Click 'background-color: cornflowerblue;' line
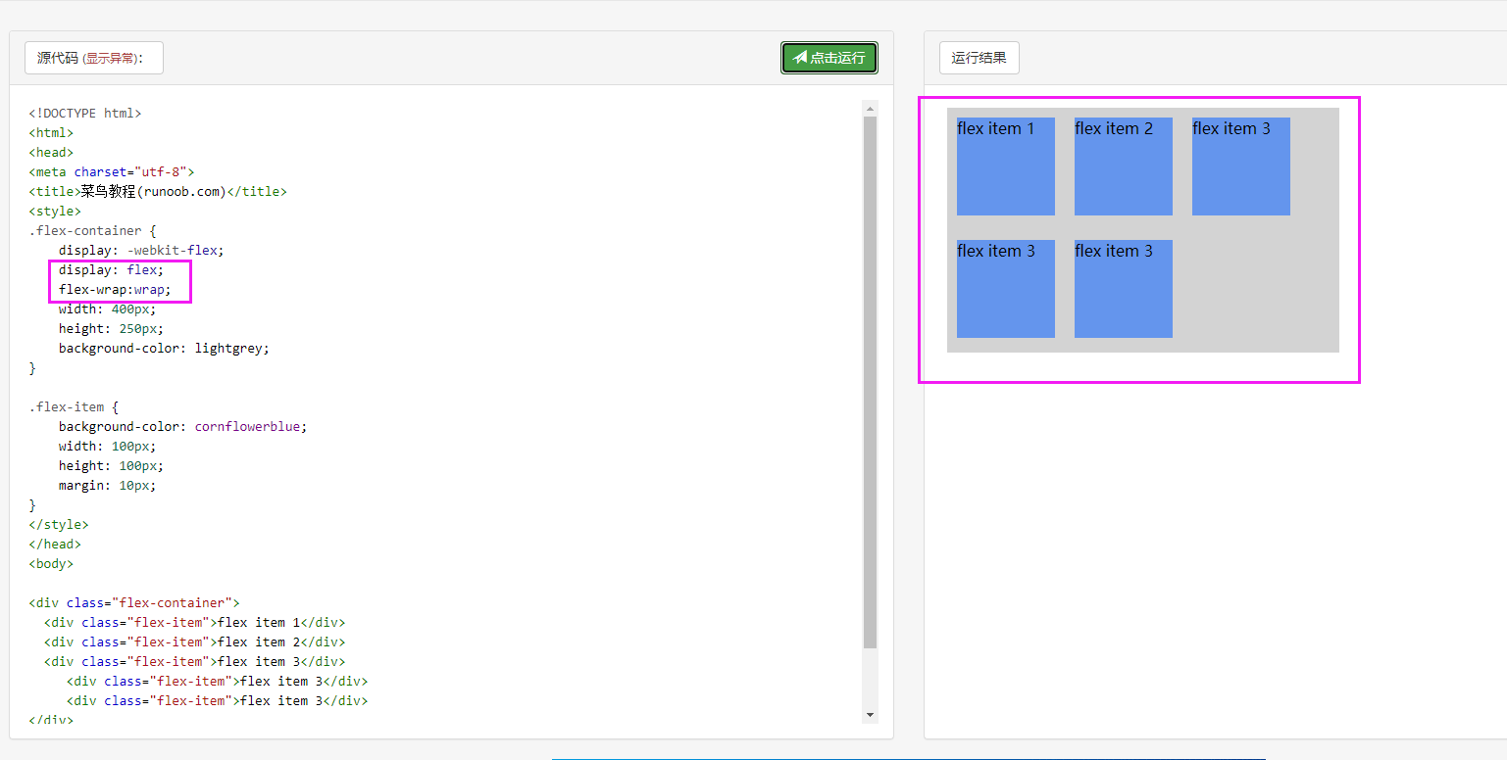The image size is (1507, 760). (x=182, y=426)
